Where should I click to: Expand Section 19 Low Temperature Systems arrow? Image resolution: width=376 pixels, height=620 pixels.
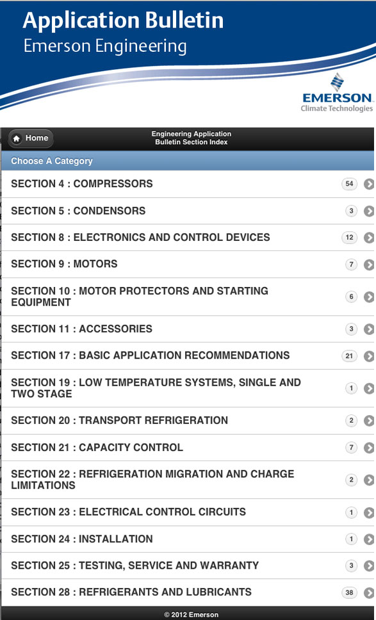(370, 388)
